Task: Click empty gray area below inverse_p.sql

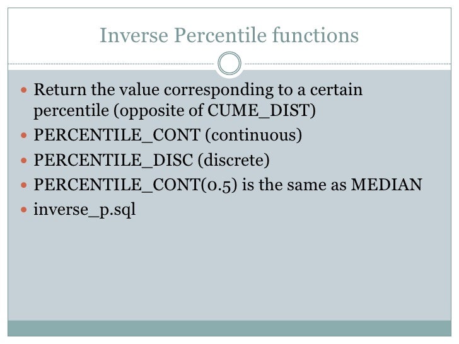Action: click(x=229, y=269)
